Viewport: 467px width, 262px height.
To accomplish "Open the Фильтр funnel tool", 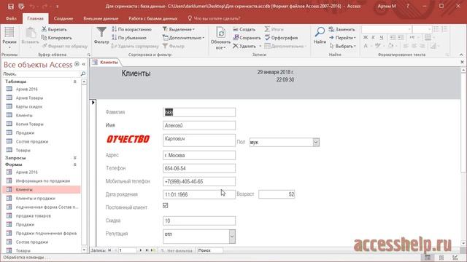I will 101,36.
